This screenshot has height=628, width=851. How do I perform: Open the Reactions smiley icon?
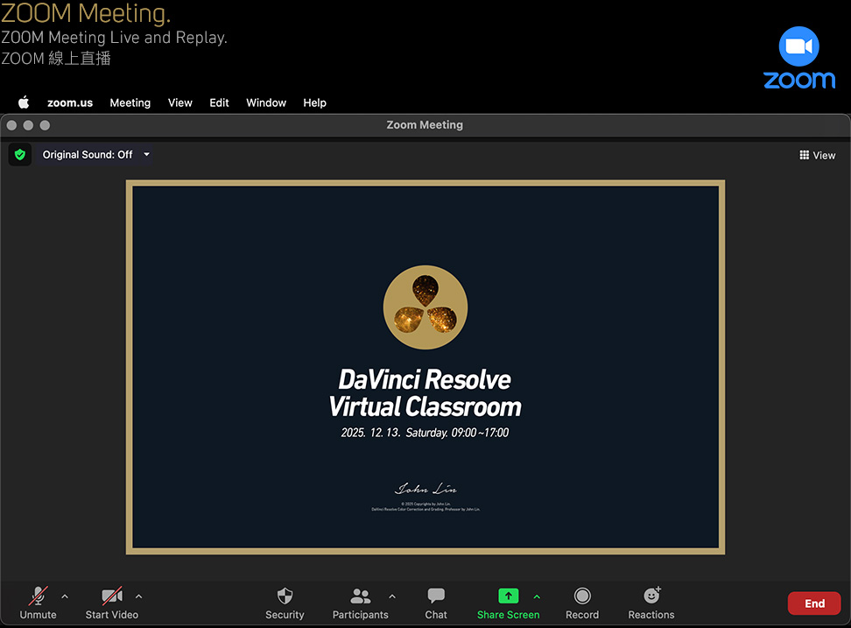pyautogui.click(x=651, y=596)
